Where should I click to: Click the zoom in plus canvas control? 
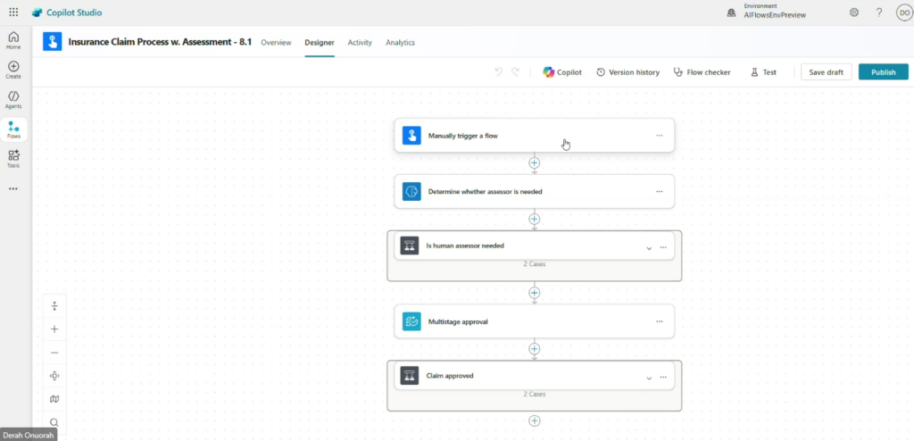54,329
